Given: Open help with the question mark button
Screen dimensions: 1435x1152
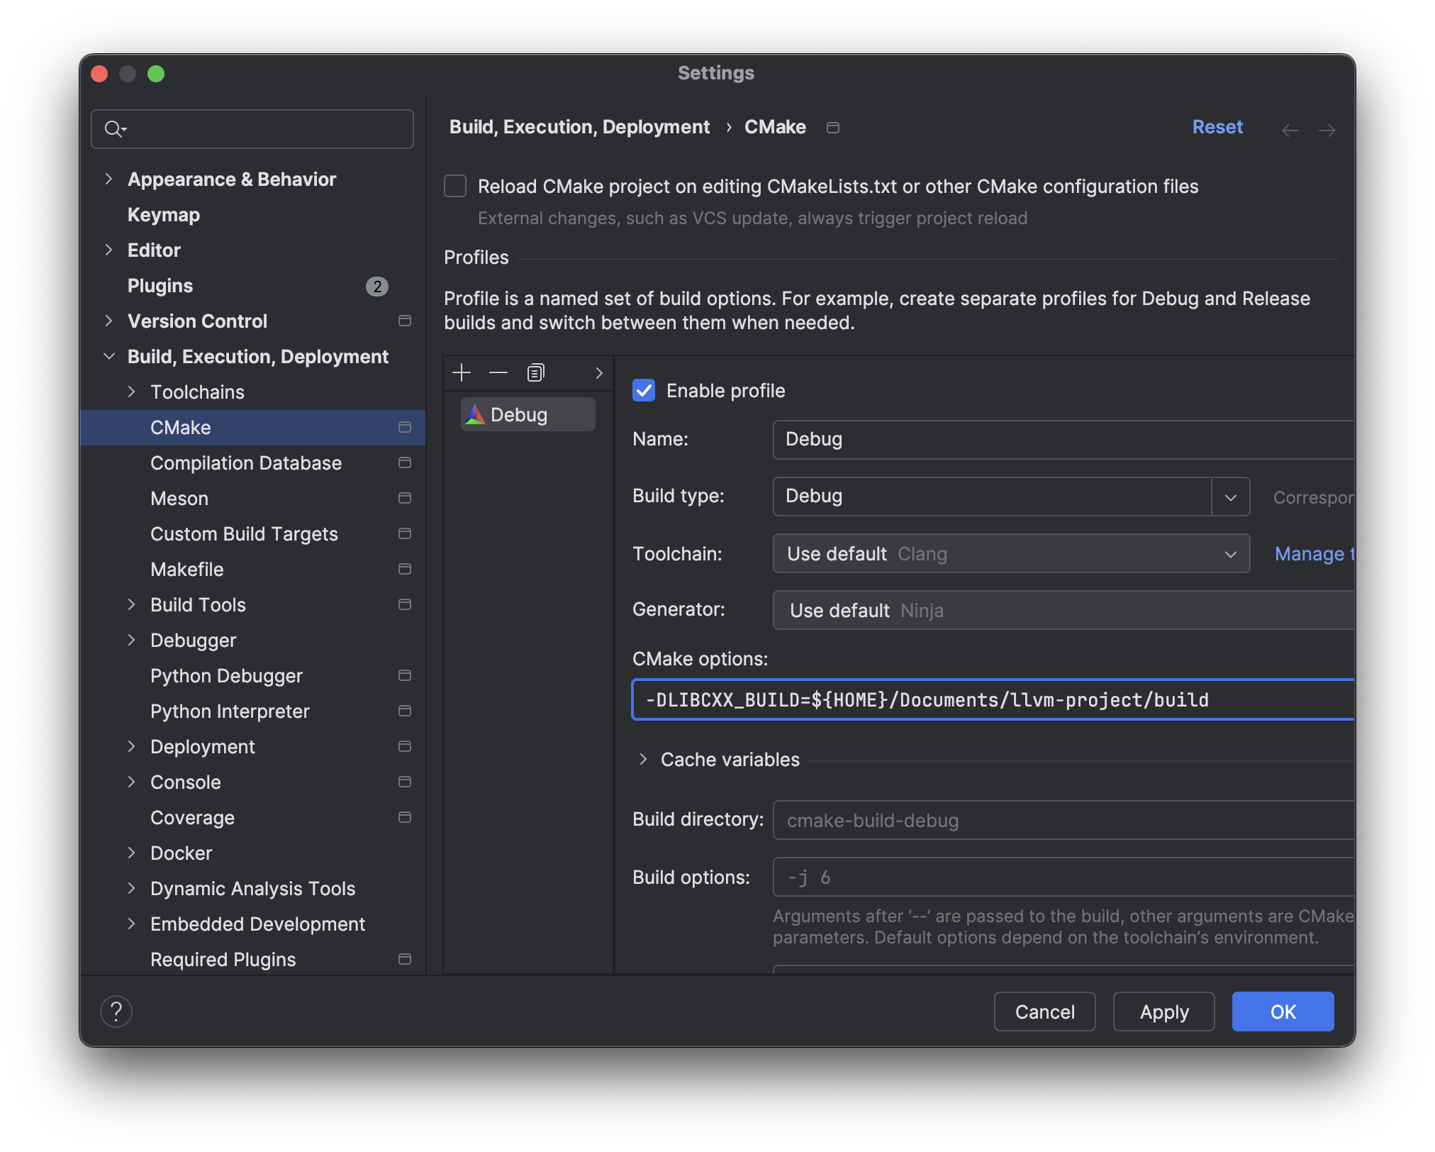Looking at the screenshot, I should 116,1012.
